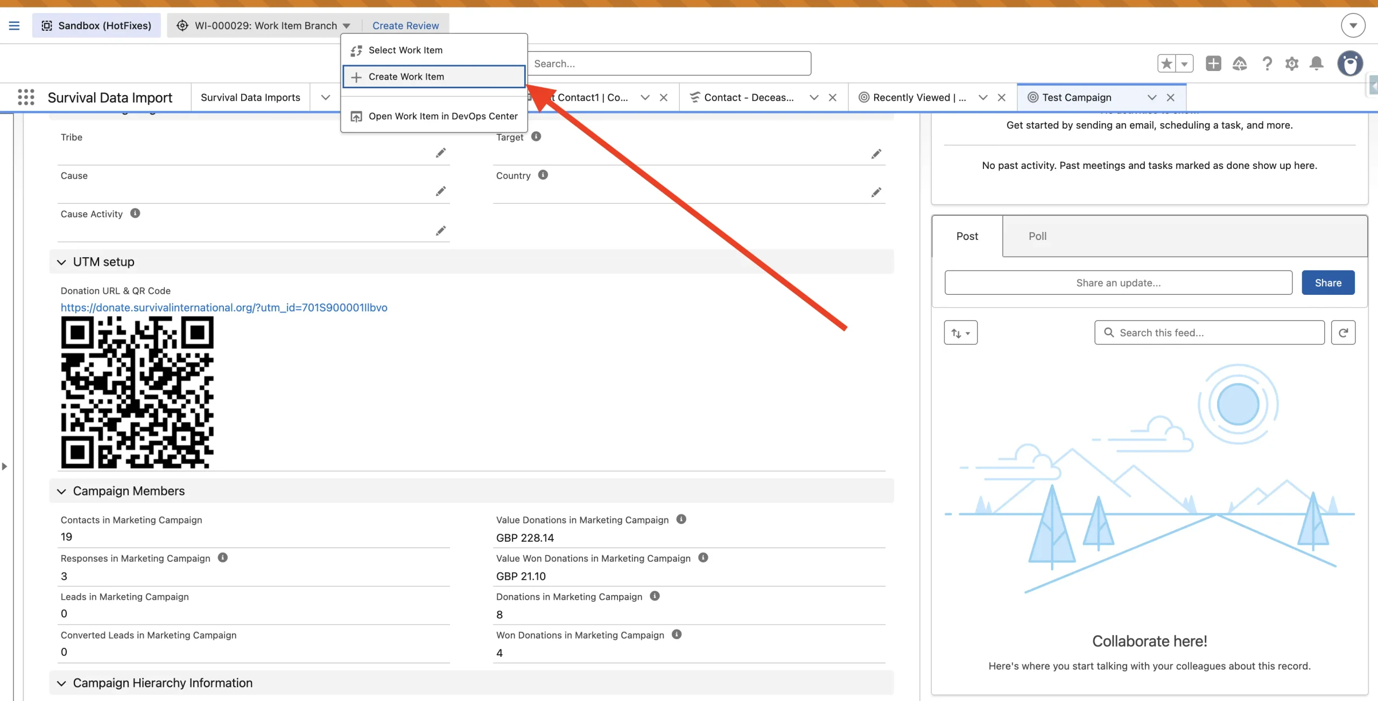1378x701 pixels.
Task: Click the Create Review link
Action: pyautogui.click(x=405, y=25)
